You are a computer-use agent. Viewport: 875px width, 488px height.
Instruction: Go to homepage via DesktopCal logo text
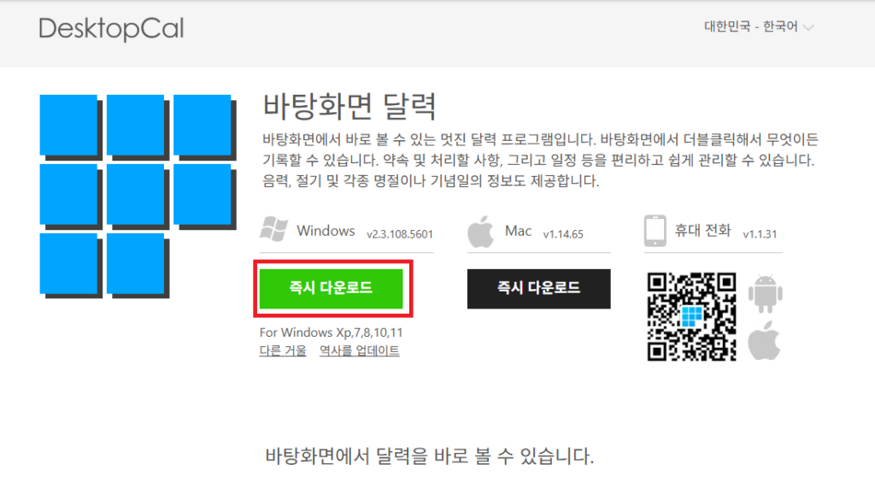coord(111,29)
